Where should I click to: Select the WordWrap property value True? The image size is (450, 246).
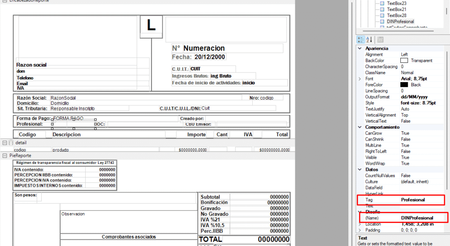[405, 163]
